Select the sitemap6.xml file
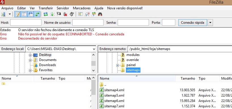 (x=114, y=101)
